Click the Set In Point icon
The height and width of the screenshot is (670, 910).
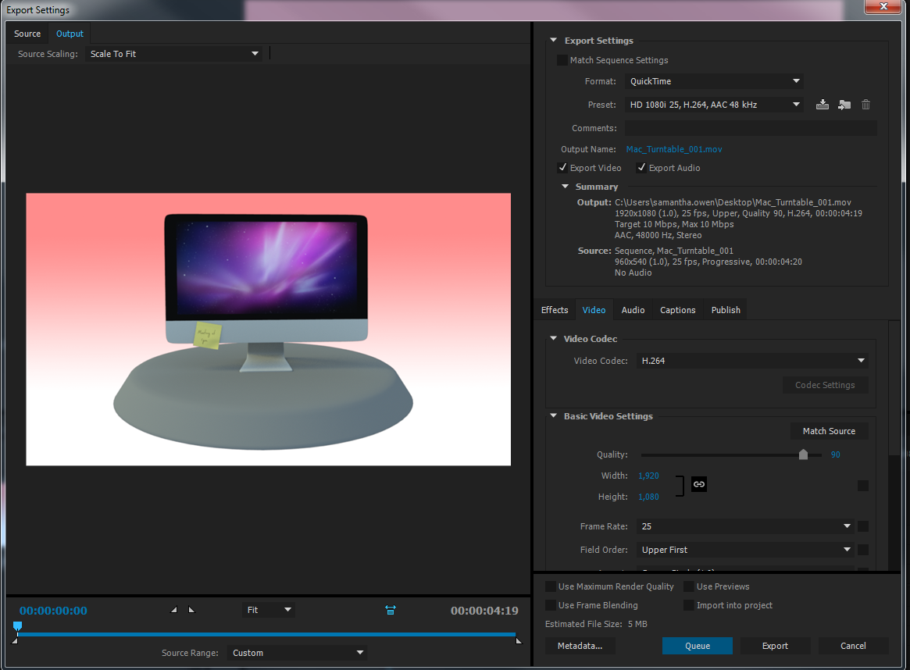point(173,609)
